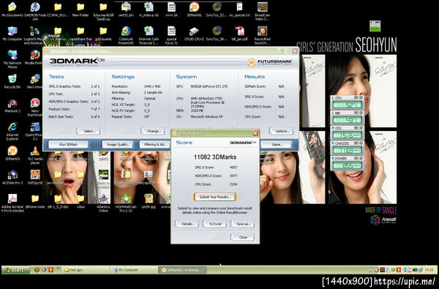Click the Save as... button
Screen dimensions: 439x289
coord(243,224)
